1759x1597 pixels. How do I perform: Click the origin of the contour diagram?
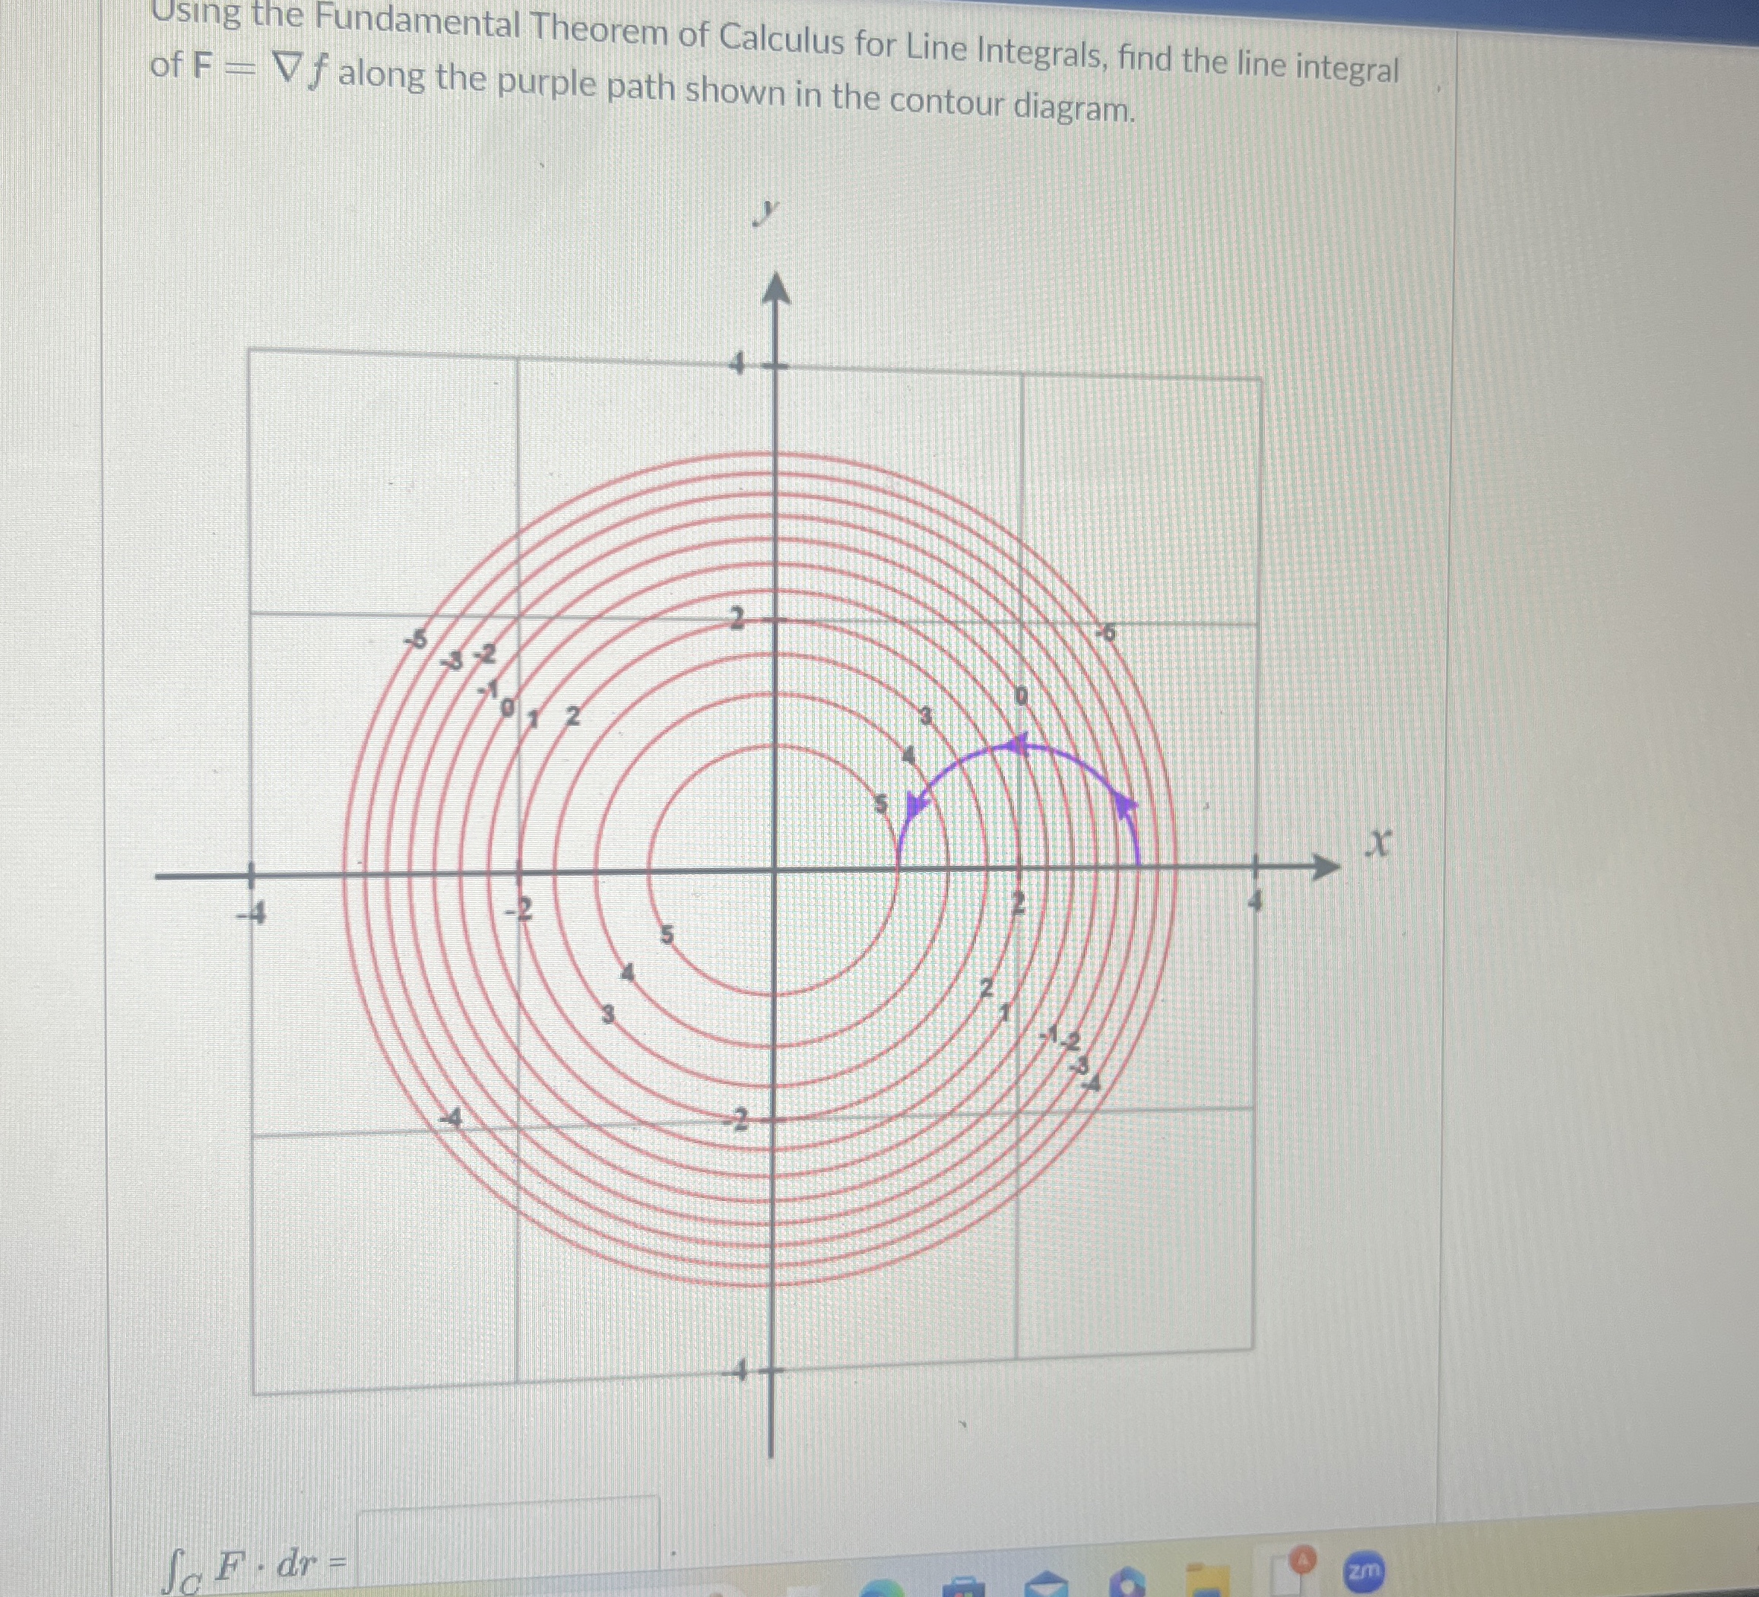coord(774,872)
